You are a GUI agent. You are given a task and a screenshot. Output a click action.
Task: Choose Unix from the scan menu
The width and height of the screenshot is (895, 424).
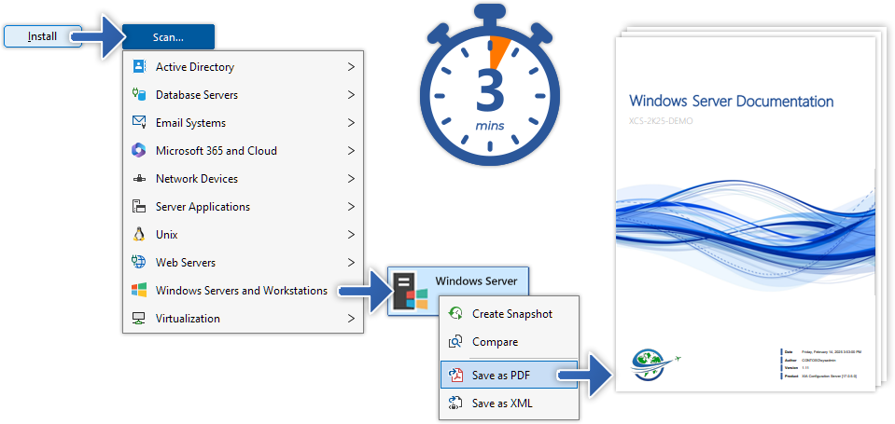(244, 234)
